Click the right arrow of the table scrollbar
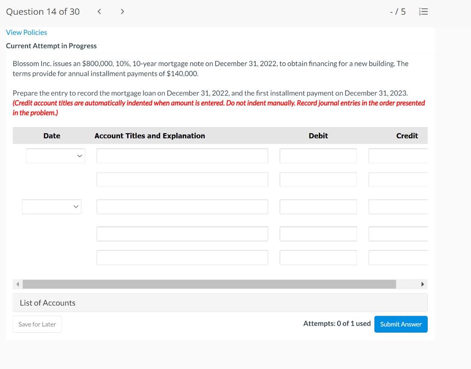Image resolution: width=471 pixels, height=369 pixels. click(x=423, y=284)
